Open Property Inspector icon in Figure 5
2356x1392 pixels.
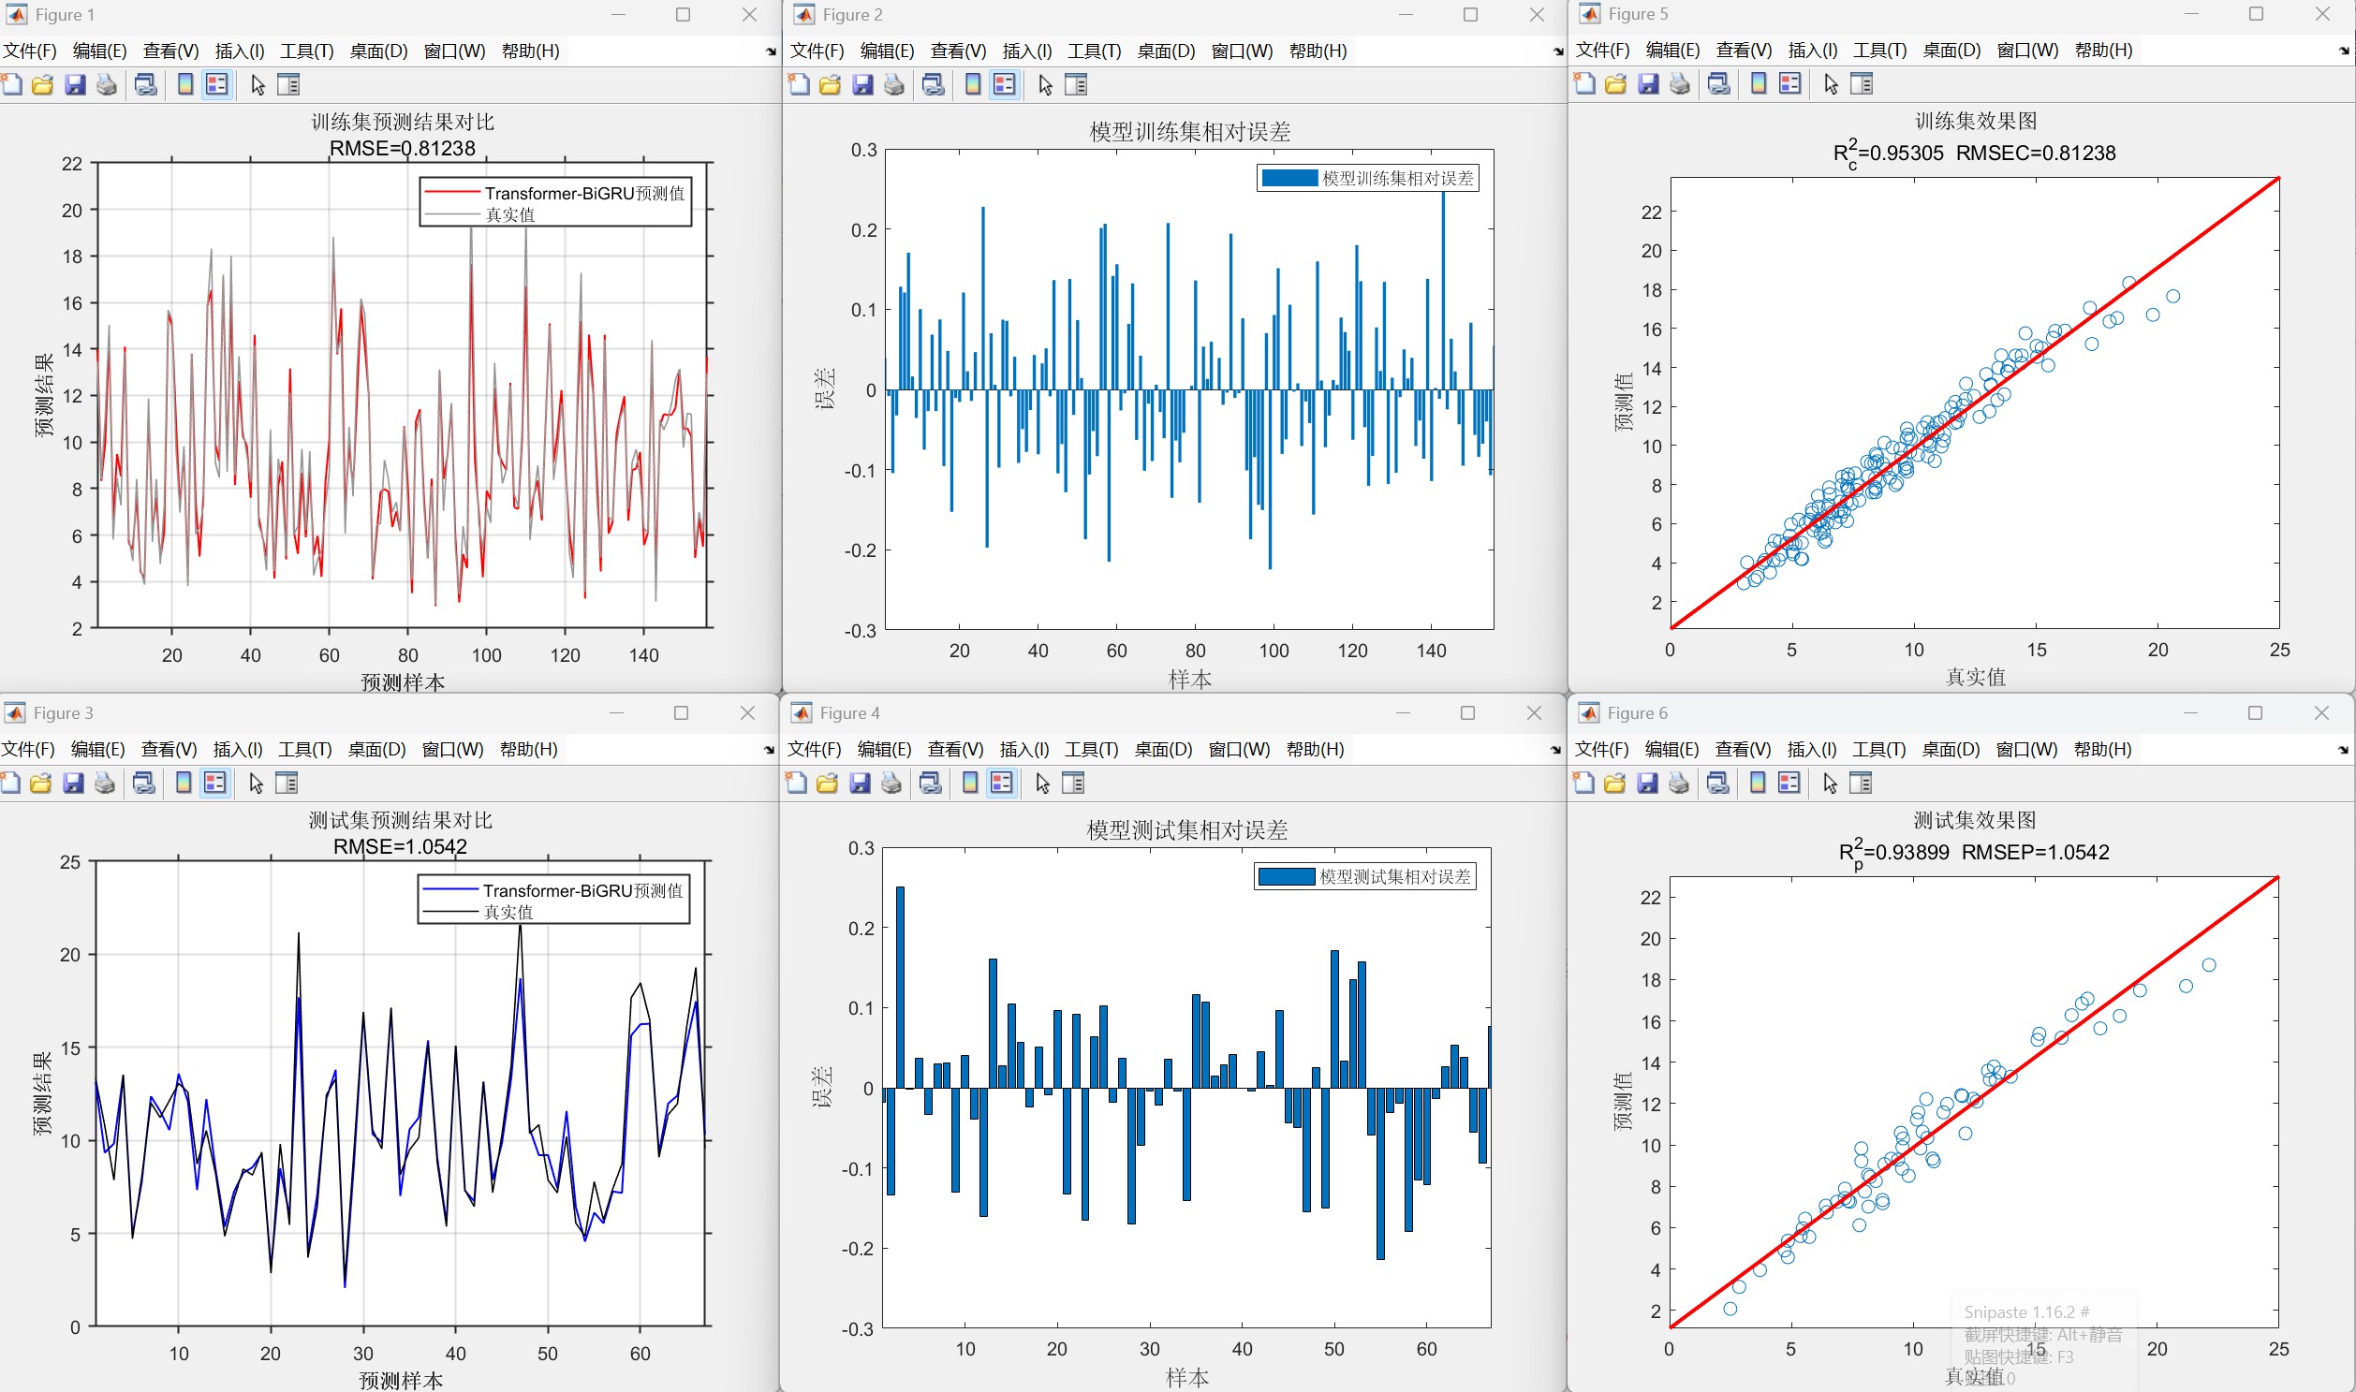(x=1862, y=84)
